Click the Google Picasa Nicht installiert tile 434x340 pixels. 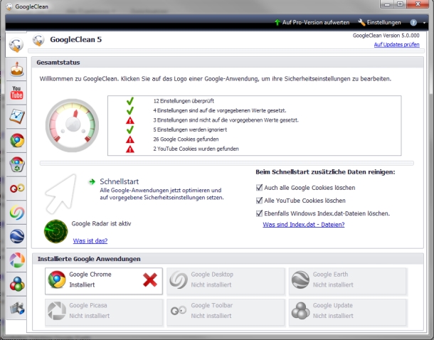point(104,312)
